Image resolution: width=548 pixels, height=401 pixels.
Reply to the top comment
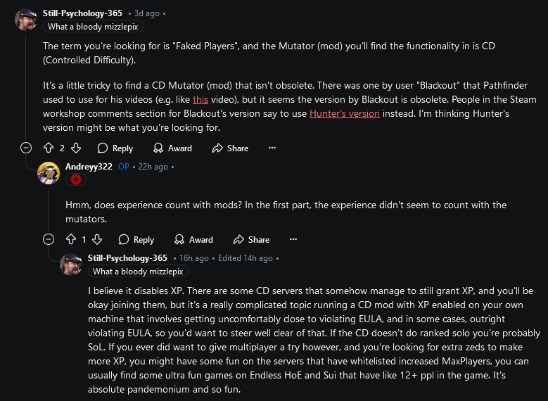pos(115,148)
